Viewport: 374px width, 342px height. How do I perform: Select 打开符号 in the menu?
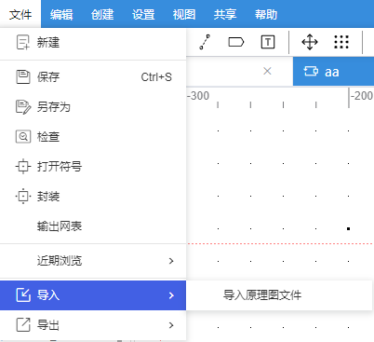[93, 167]
